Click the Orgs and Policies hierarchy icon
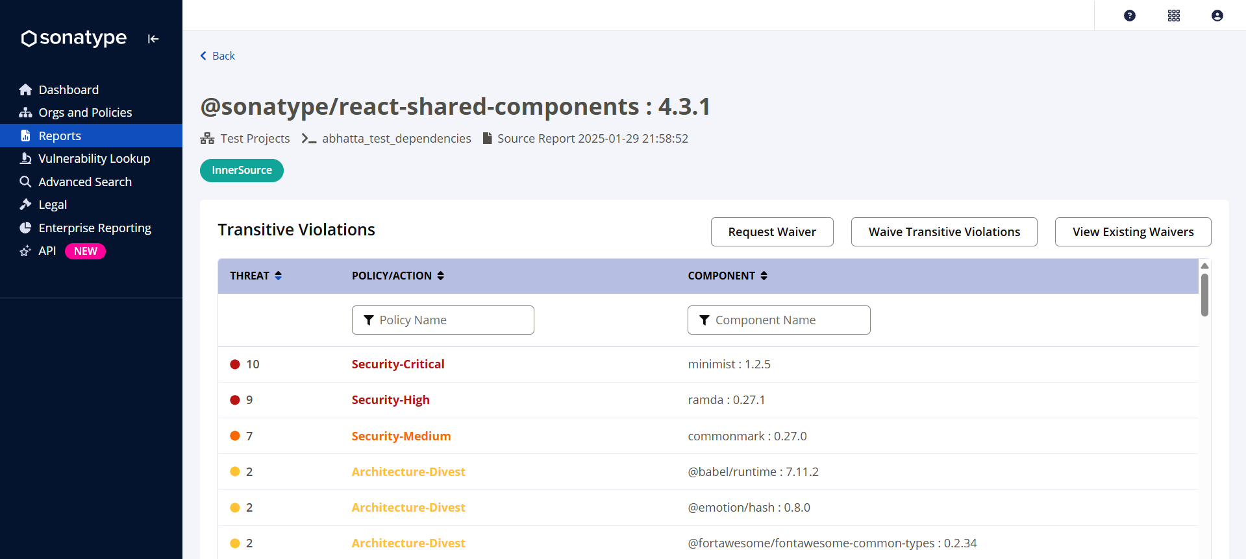The image size is (1246, 559). pos(25,112)
